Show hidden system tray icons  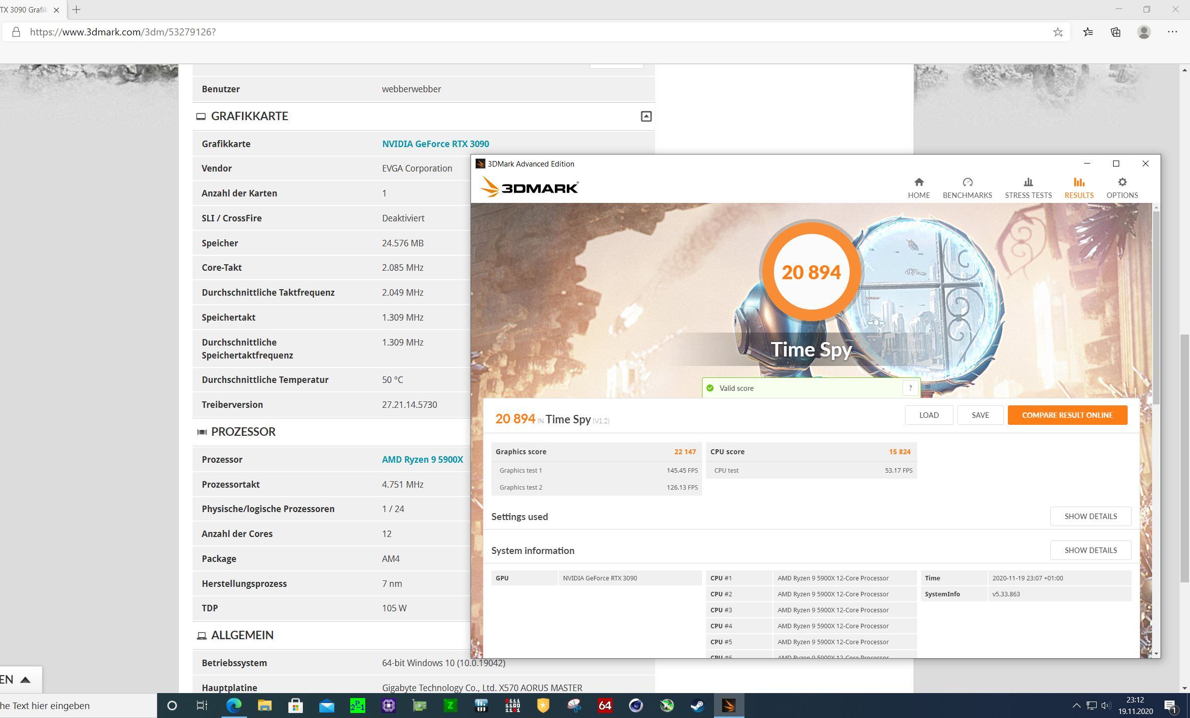point(1076,706)
